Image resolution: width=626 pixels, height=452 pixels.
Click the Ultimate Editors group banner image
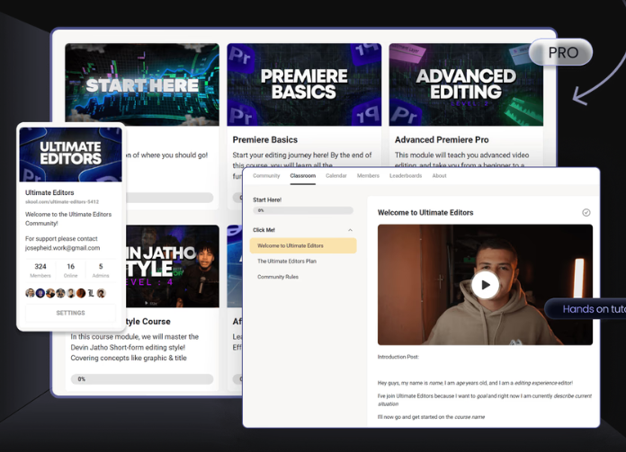[71, 155]
